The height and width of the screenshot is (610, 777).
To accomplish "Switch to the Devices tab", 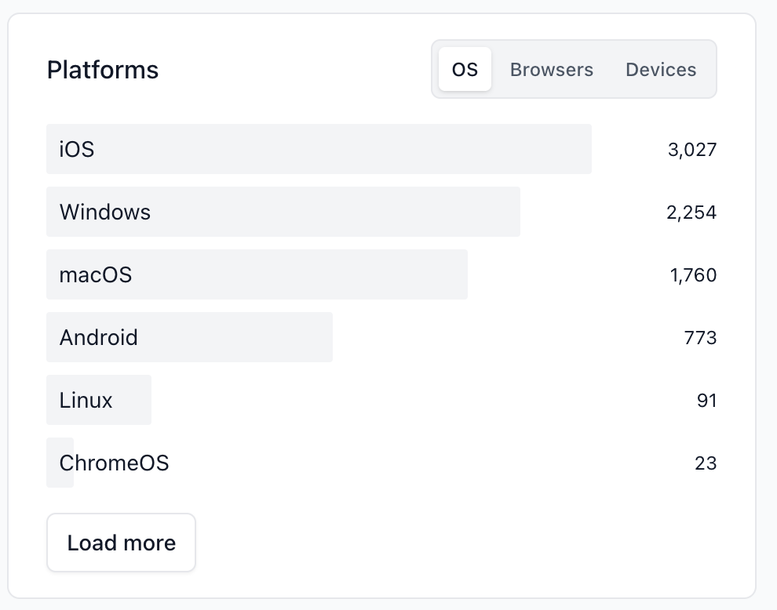I will pos(660,70).
